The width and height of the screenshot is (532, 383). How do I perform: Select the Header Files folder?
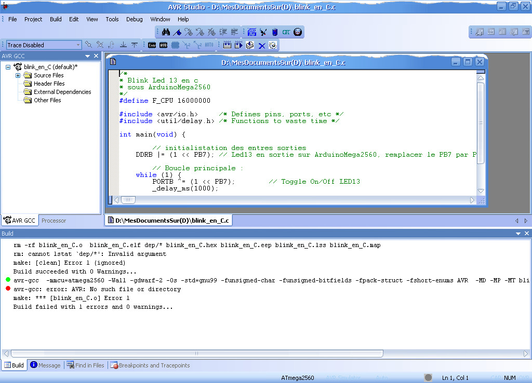[x=49, y=84]
